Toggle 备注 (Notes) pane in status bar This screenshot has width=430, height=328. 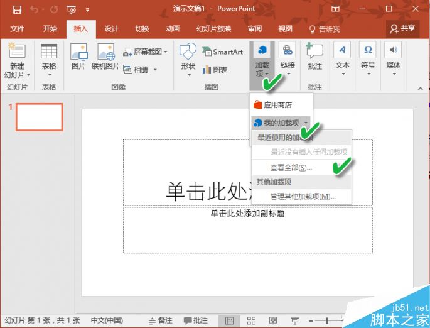(161, 320)
